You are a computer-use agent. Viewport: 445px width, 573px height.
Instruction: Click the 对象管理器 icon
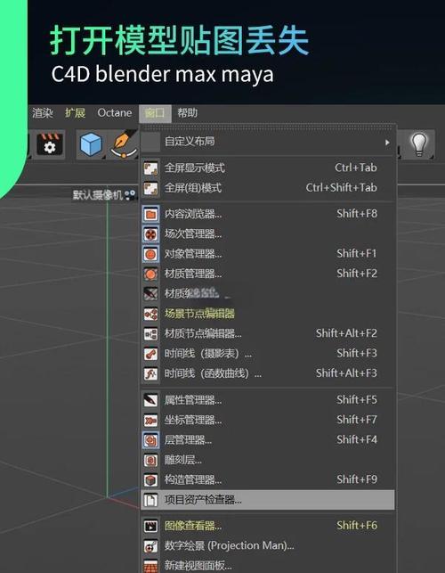click(150, 254)
